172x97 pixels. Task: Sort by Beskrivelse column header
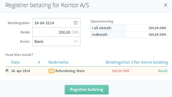pos(59,62)
